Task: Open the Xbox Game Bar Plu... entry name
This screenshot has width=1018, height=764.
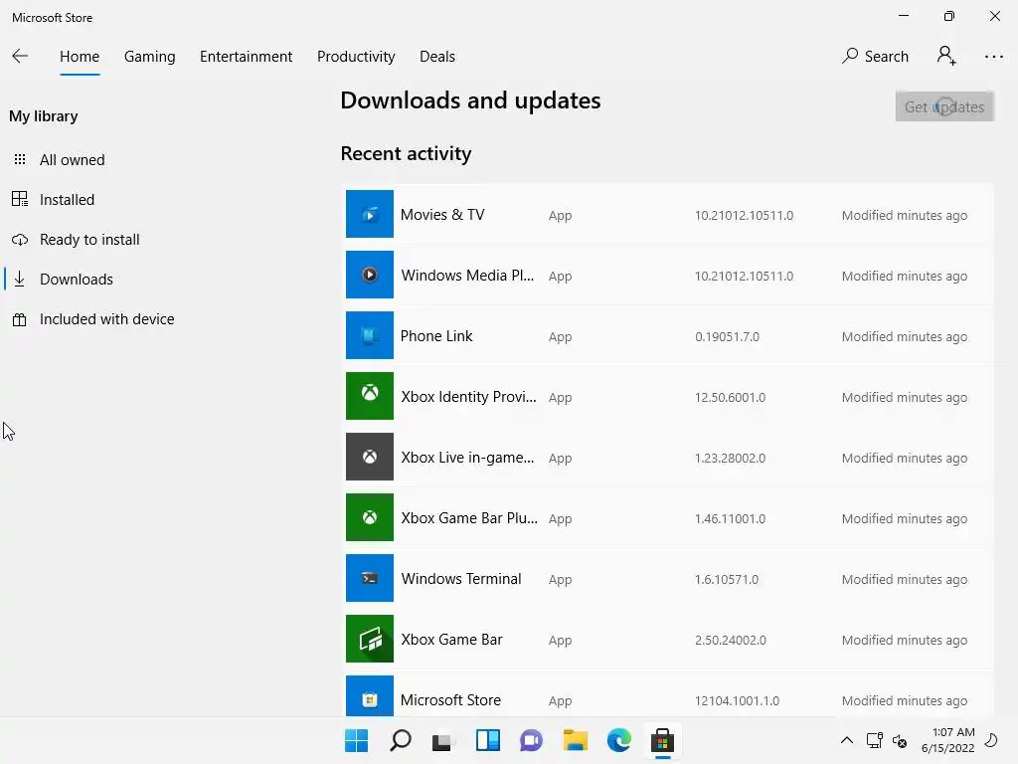Action: pos(469,517)
